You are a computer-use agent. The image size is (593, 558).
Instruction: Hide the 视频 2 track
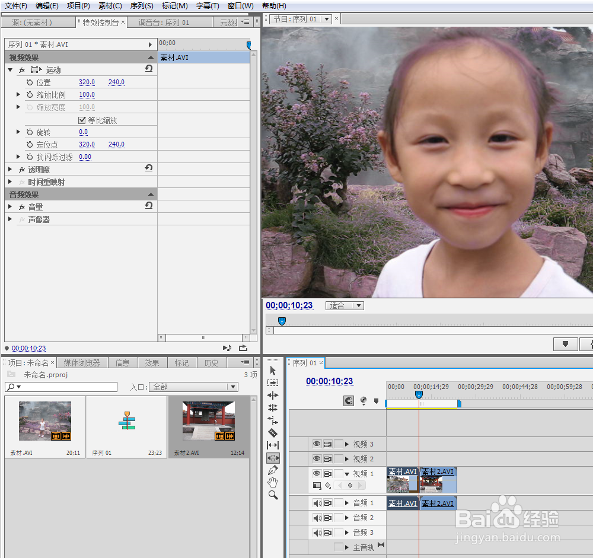pyautogui.click(x=317, y=458)
